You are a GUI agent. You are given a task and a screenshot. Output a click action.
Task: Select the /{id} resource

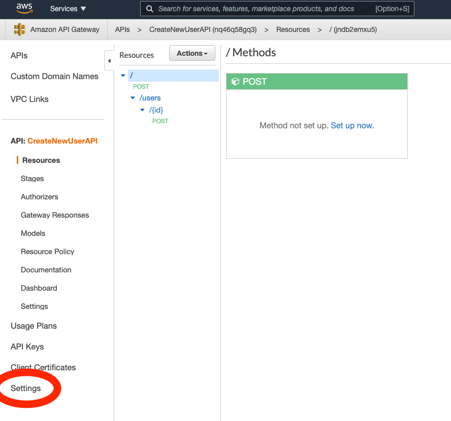point(156,110)
